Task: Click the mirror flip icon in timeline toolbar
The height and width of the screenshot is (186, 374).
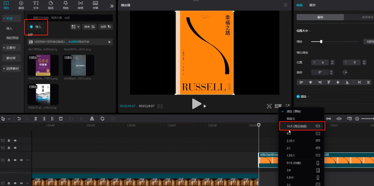Action: pos(92,119)
